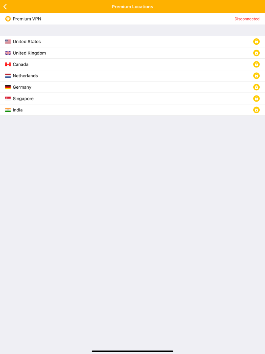Tap the United Kingdom flag icon
This screenshot has width=265, height=354.
pos(8,53)
